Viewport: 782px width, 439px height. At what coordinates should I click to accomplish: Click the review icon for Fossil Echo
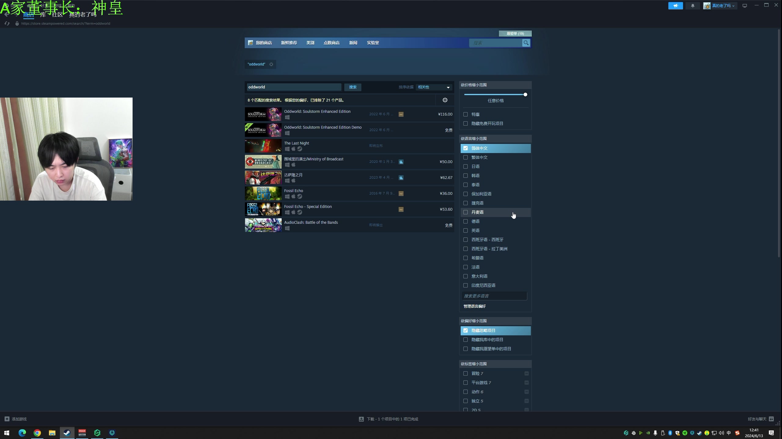401,194
